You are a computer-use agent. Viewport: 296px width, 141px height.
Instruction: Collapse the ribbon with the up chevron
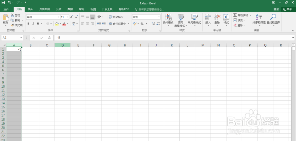(293, 31)
